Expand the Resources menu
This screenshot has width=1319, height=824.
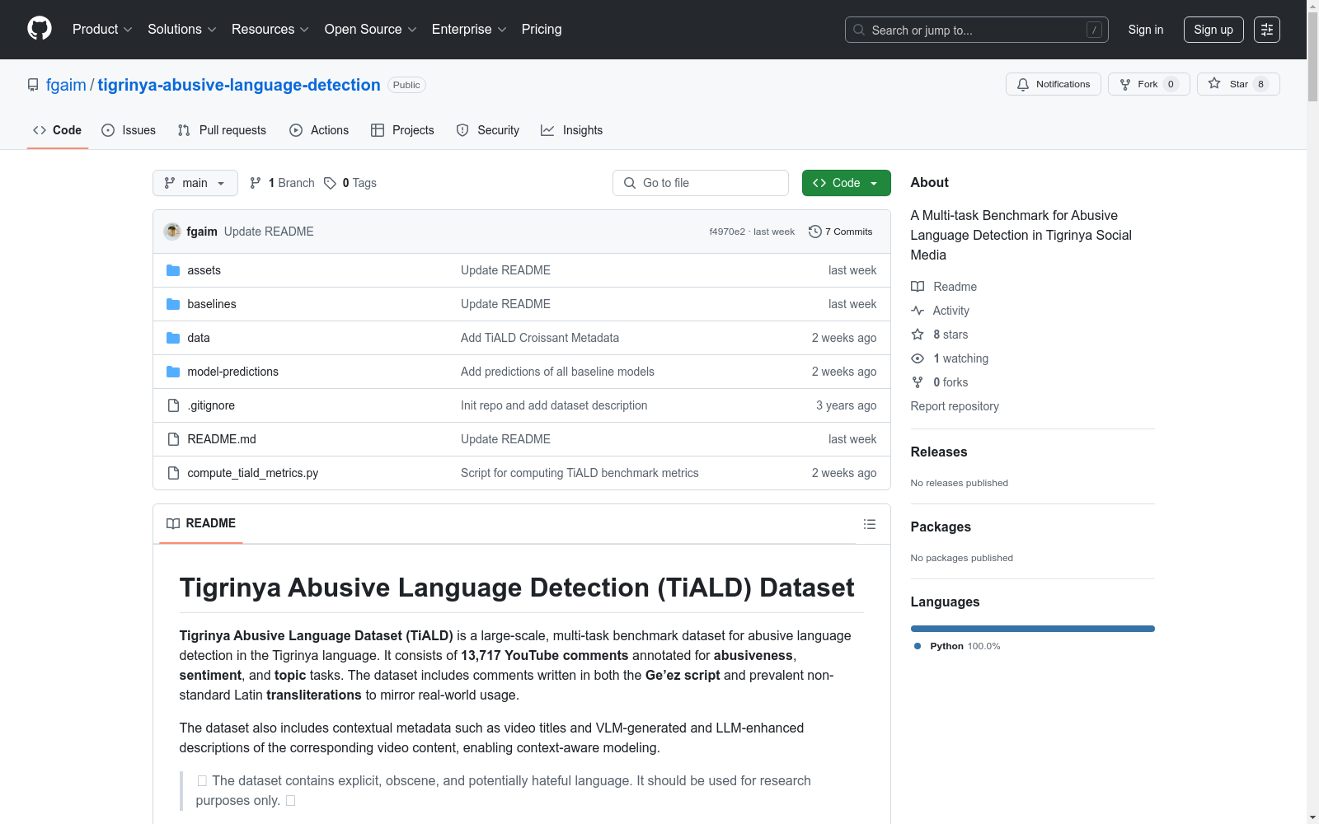pyautogui.click(x=270, y=30)
